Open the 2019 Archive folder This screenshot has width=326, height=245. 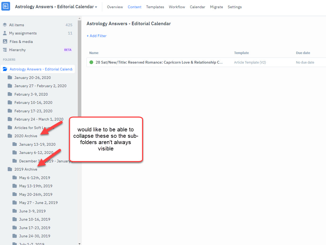tap(26, 169)
